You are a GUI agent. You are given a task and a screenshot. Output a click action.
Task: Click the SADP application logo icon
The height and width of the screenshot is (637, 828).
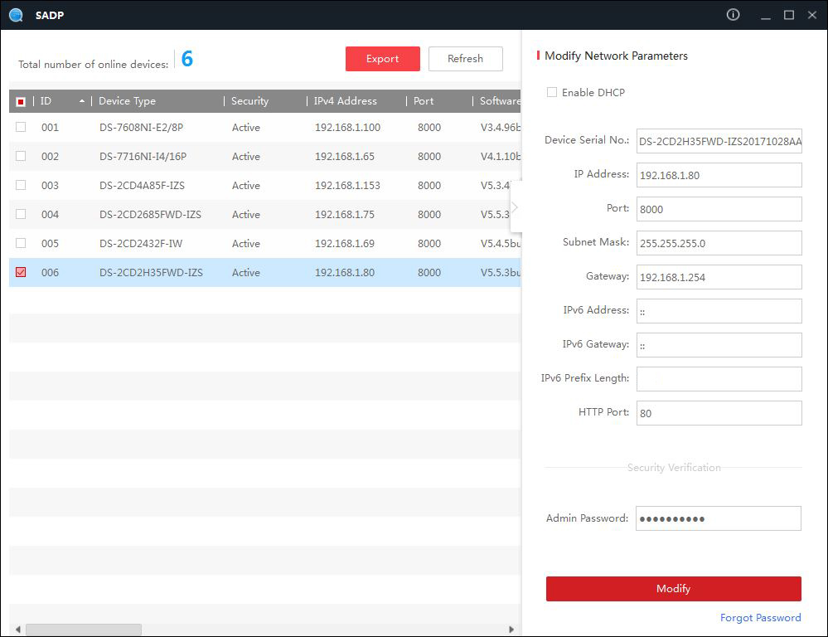[x=16, y=15]
